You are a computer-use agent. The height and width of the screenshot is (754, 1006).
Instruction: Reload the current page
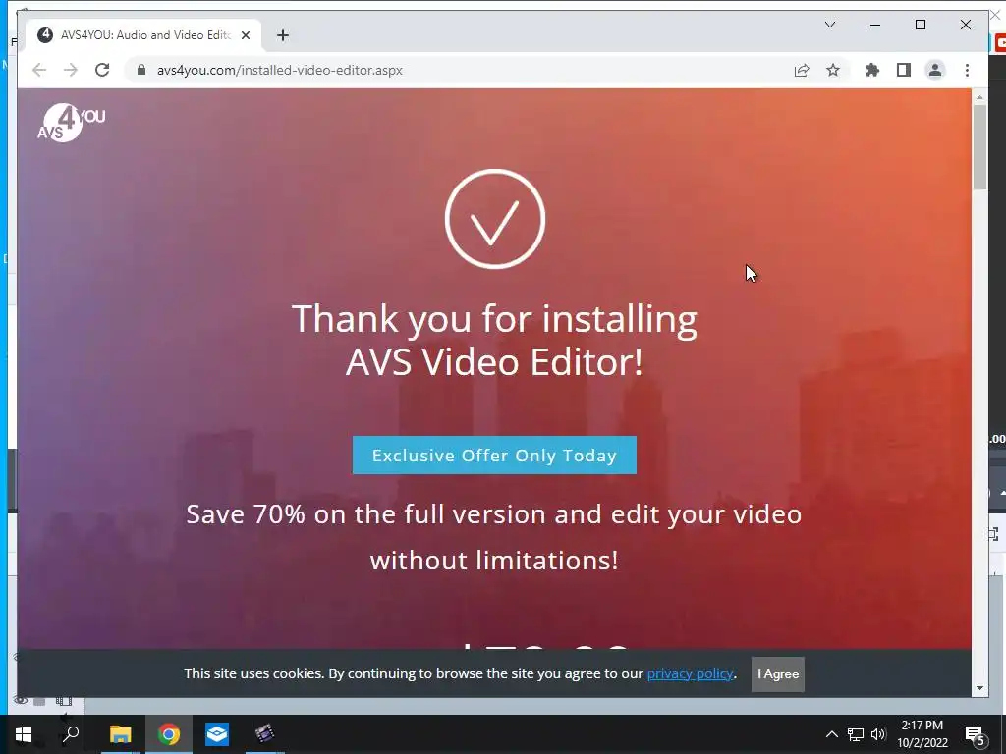[102, 70]
